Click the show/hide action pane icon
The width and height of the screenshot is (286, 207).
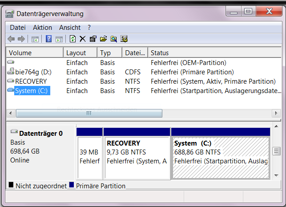pyautogui.click(x=59, y=39)
